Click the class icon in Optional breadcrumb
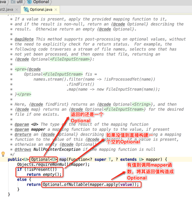Image resolution: width=192 pixels, height=200 pixels. tap(29, 2)
